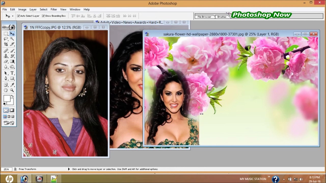Select the Eraser tool
326x183 pixels.
6,61
